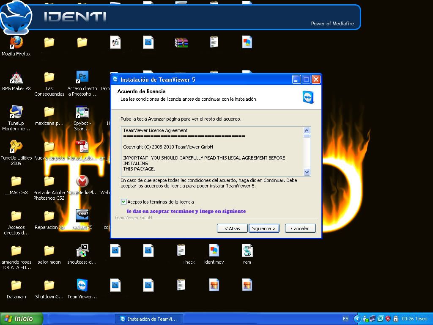Viewport: 433px width, 325px height.
Task: Expand hidden system tray icons
Action: point(357,319)
